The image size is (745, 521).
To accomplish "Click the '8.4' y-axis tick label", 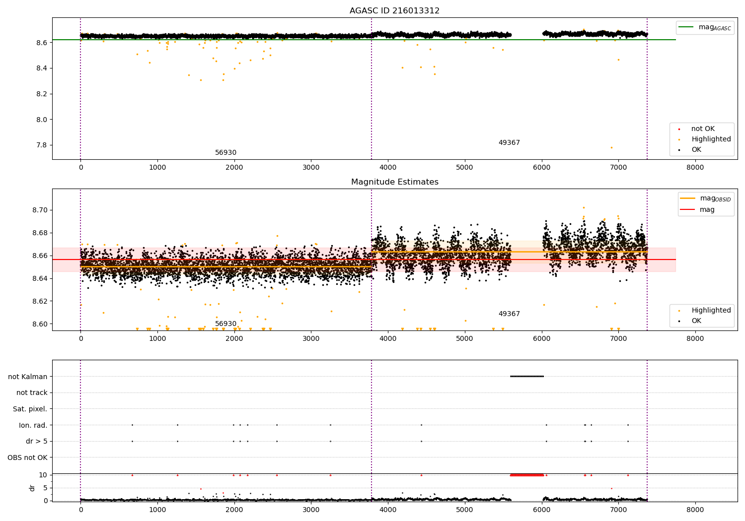I will [x=41, y=68].
